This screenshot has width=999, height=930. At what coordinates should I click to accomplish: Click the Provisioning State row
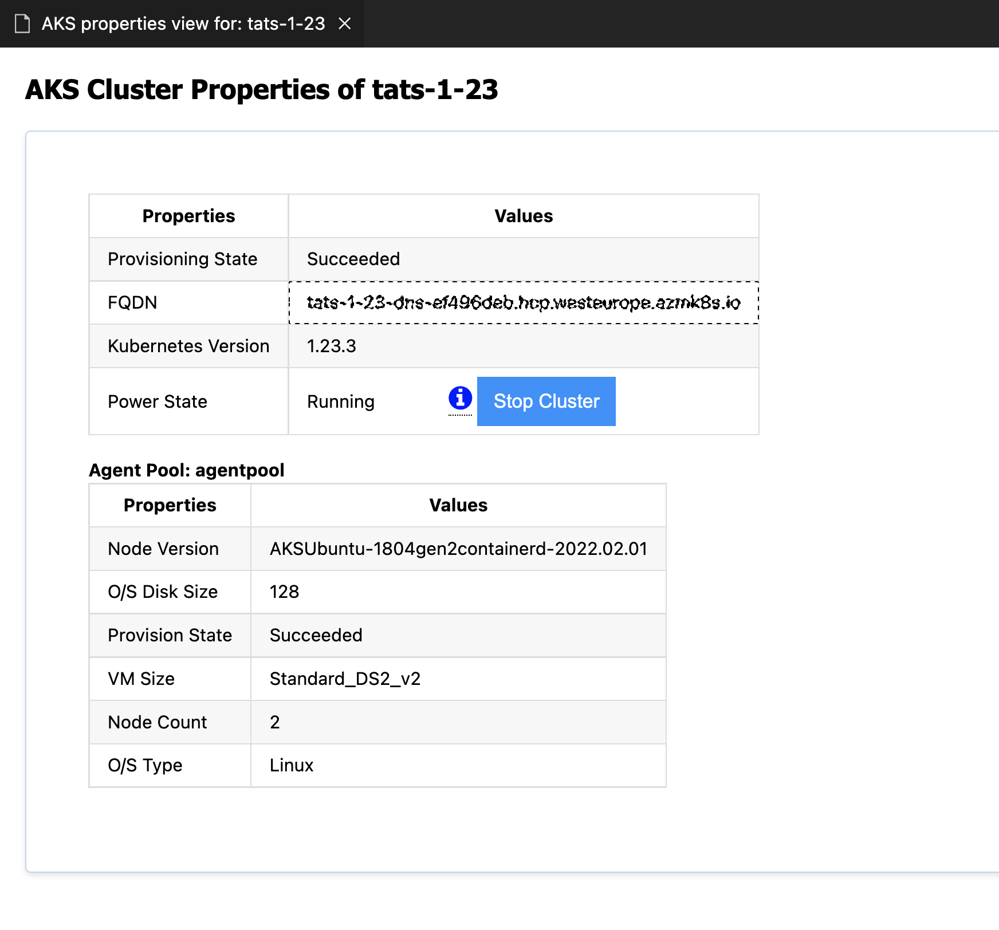182,259
